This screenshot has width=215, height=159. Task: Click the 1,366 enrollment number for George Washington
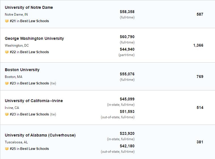pos(198,45)
